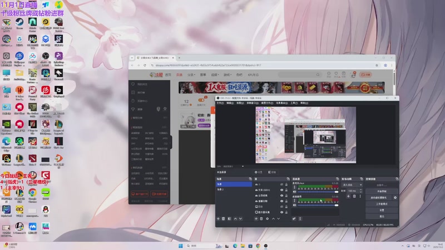Mute first audio mixer channel speaker icon
Screen dimensions: 445x250
(294, 192)
